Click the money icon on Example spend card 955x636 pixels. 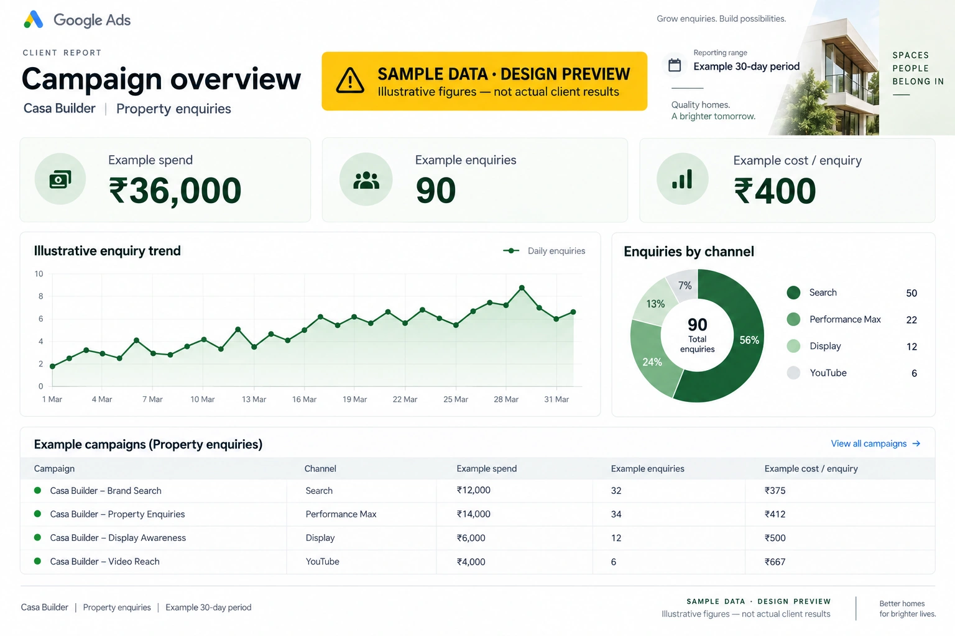[60, 179]
